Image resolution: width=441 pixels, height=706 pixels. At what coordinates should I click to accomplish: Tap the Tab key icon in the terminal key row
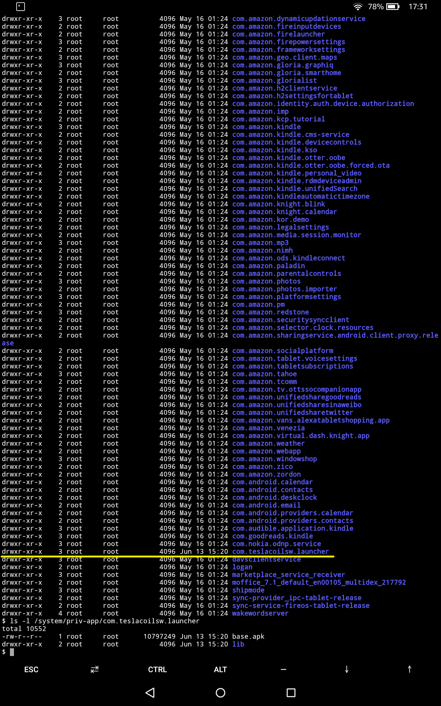click(x=94, y=670)
